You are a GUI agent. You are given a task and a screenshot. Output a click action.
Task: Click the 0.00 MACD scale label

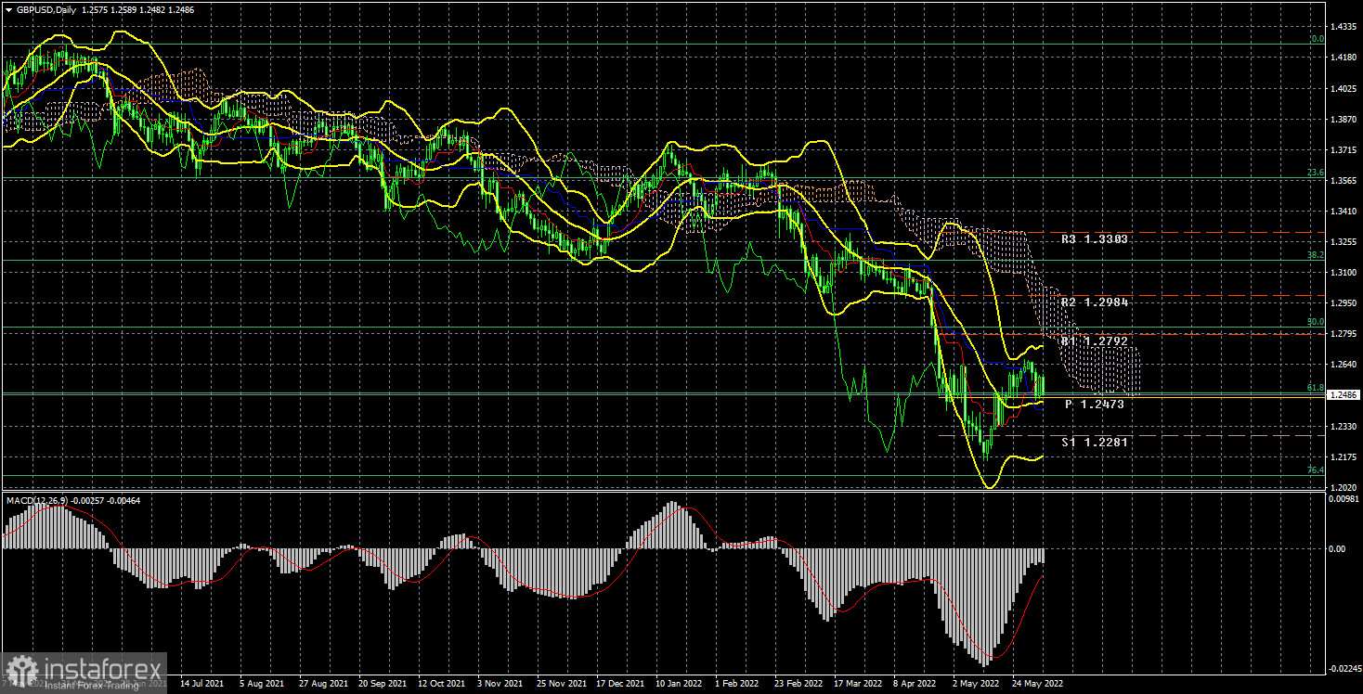coord(1338,548)
